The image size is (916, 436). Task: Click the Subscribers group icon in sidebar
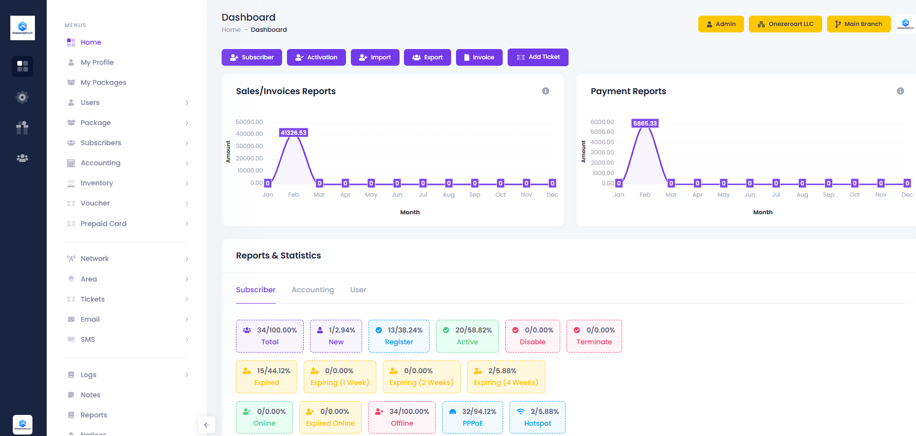[71, 143]
